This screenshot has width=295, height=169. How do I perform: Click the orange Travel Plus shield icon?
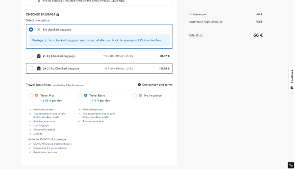click(36, 96)
